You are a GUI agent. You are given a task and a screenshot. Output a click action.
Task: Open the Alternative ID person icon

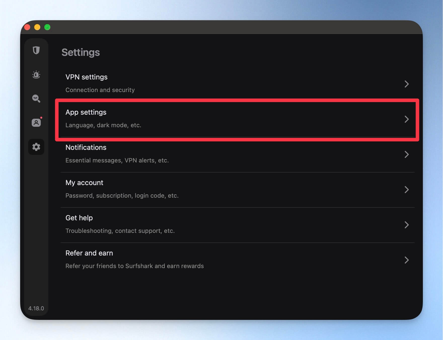click(x=36, y=122)
